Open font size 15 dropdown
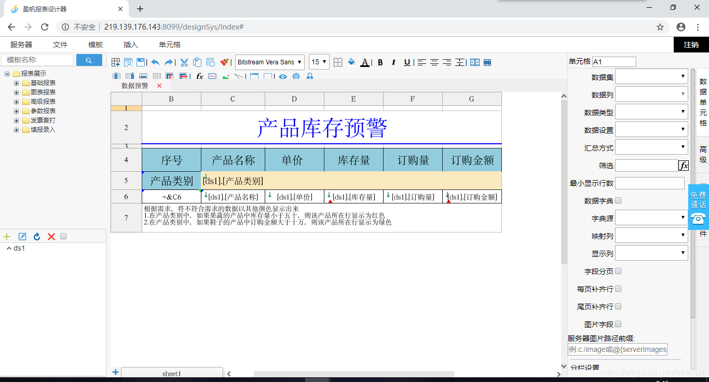 (x=319, y=62)
